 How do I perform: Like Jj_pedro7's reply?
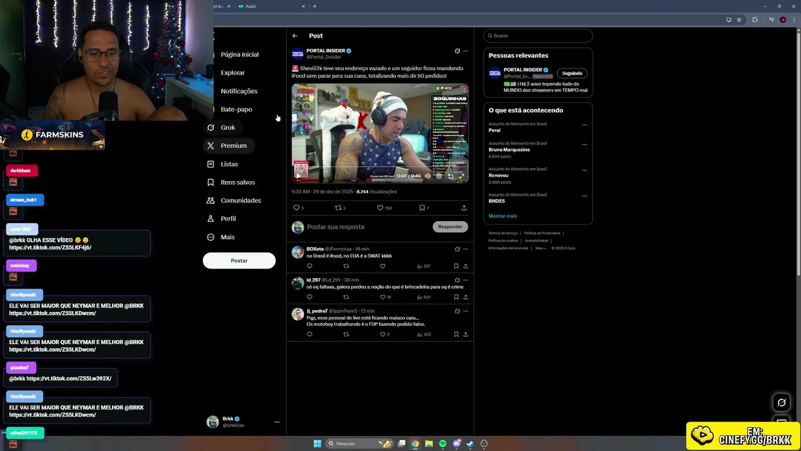click(383, 334)
